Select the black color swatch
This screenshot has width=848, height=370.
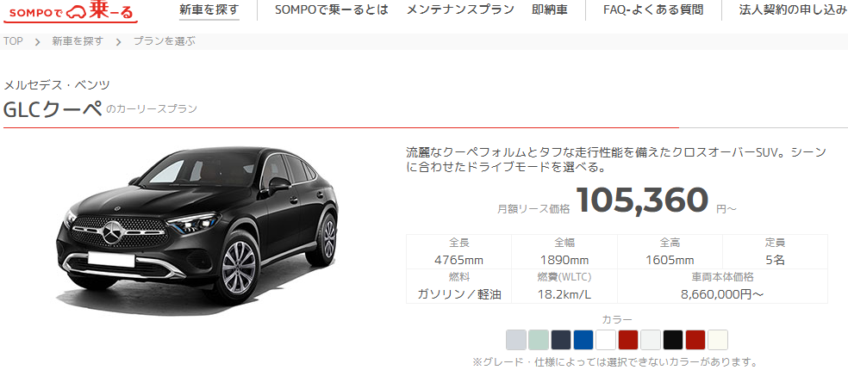tap(673, 340)
